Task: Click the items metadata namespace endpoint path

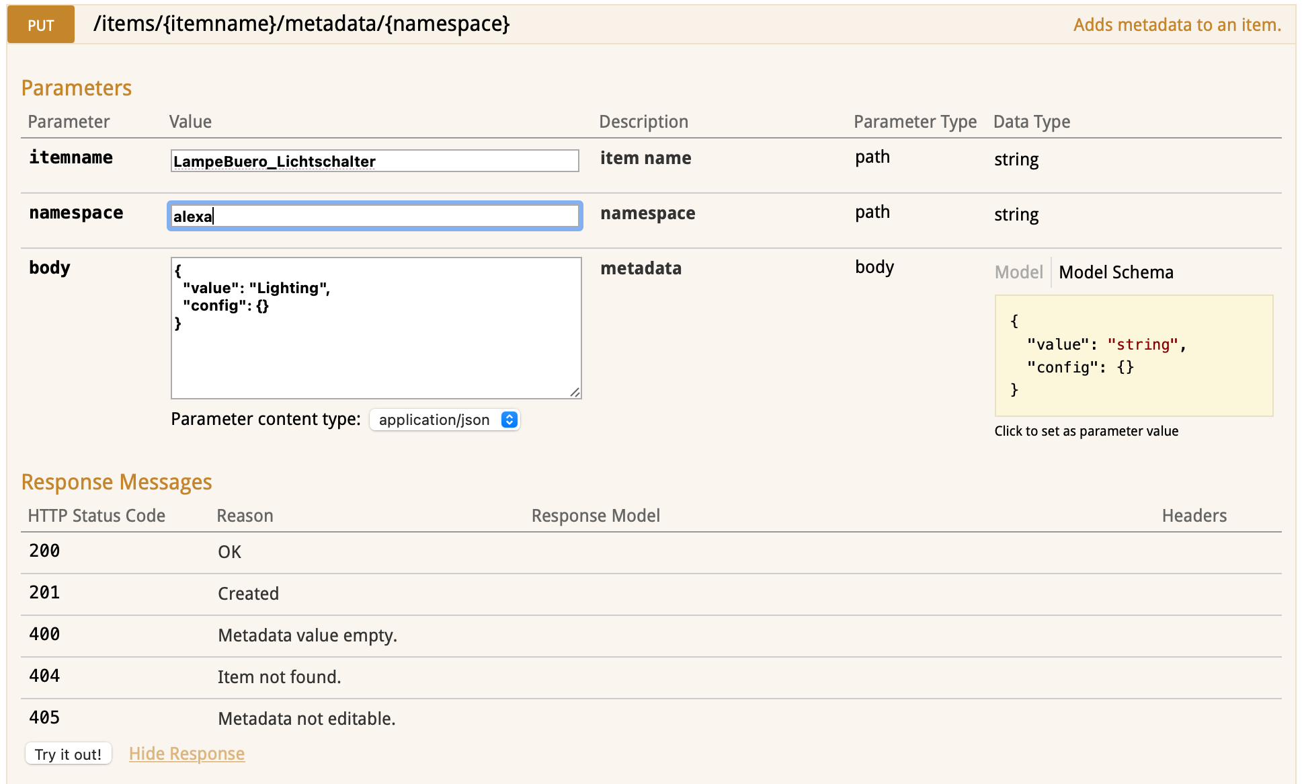Action: coord(301,24)
